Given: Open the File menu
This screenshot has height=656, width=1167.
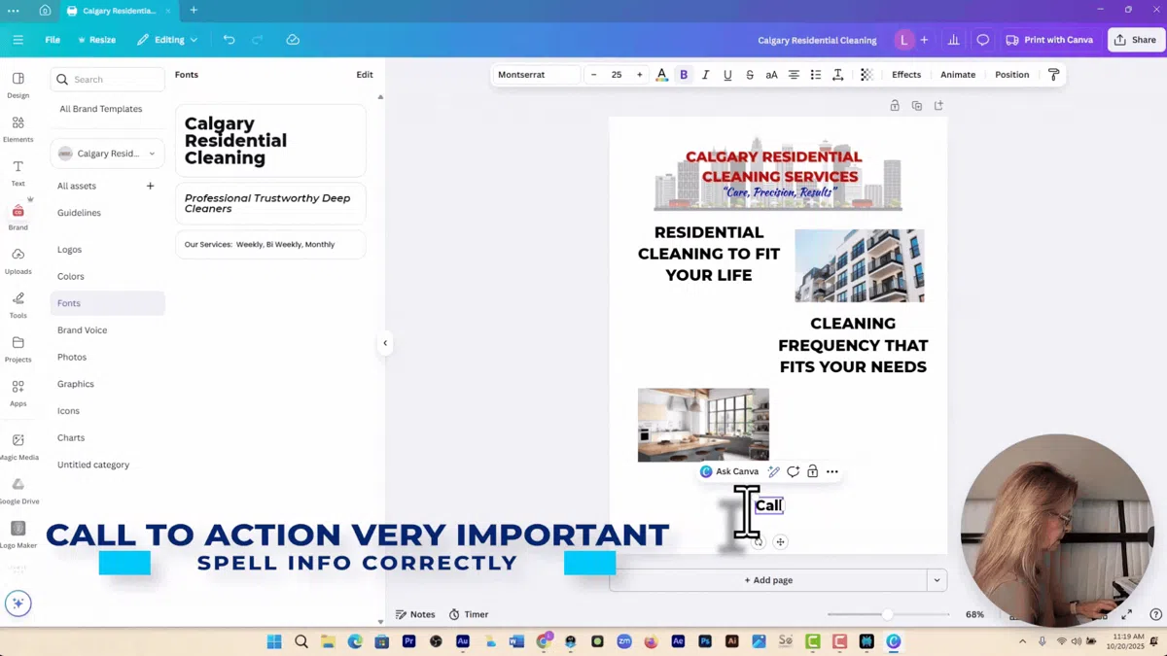Looking at the screenshot, I should (x=53, y=40).
